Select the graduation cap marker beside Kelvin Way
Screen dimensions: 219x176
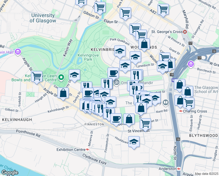coord(74,75)
